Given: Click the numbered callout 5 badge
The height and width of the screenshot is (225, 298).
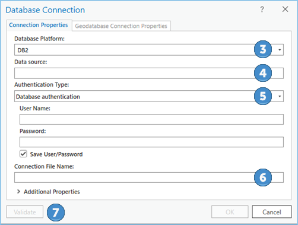Looking at the screenshot, I should [263, 96].
